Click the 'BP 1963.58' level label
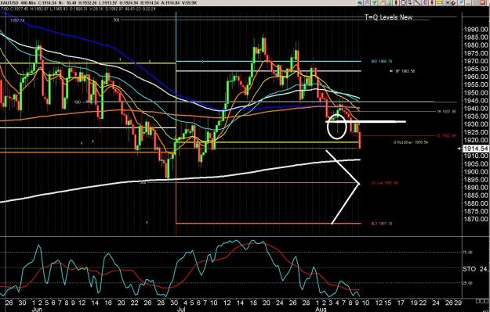This screenshot has height=312, width=490. [405, 71]
